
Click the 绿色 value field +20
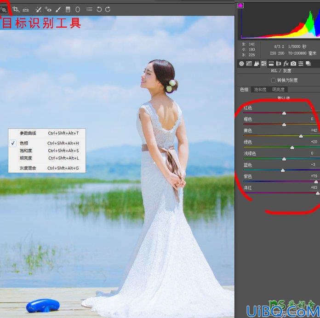[314, 142]
